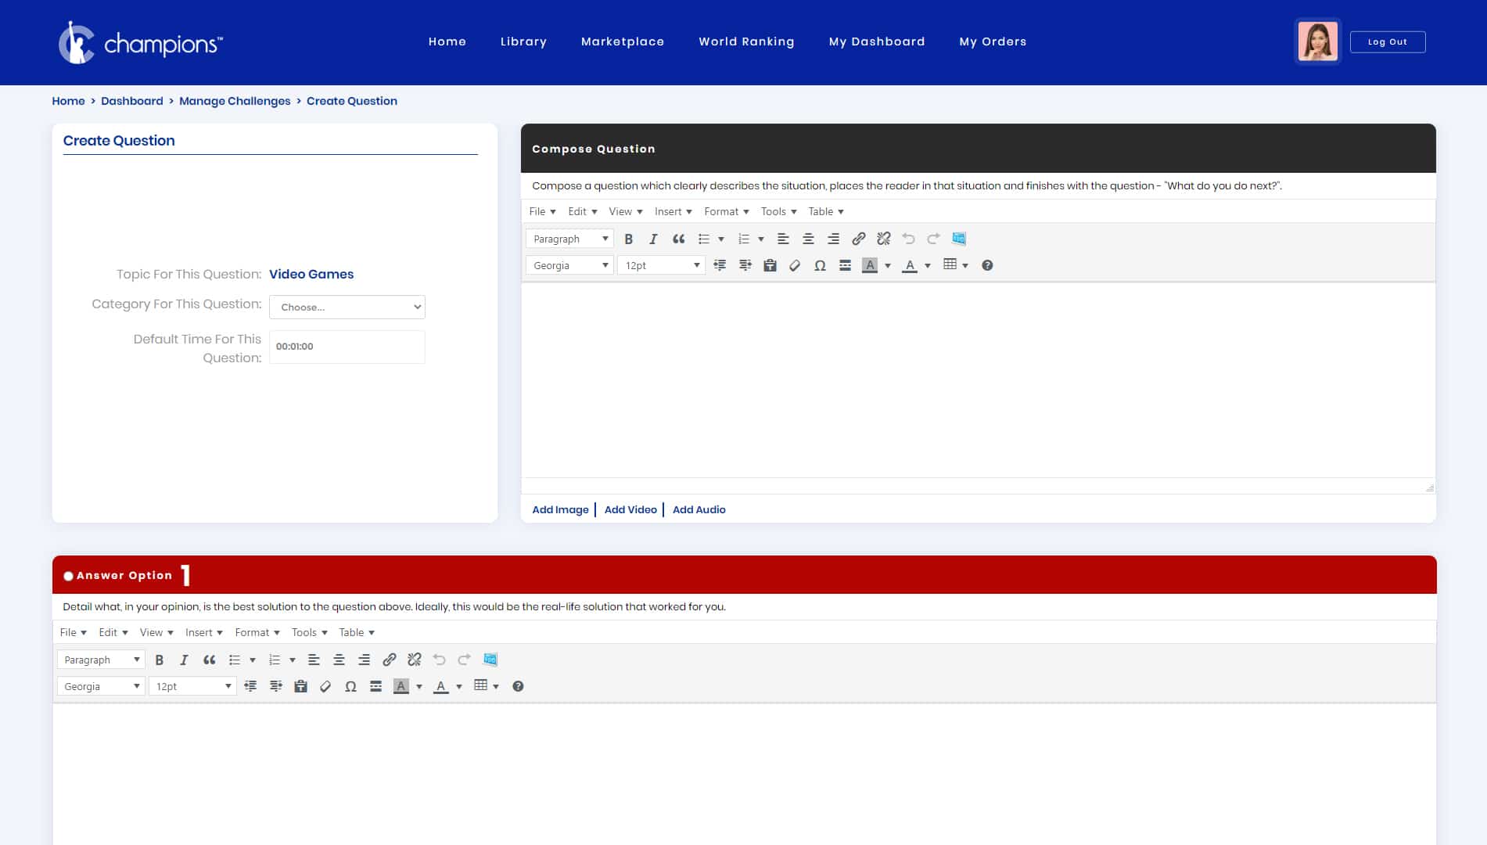Open Georgia font dropdown in Compose Question
The width and height of the screenshot is (1487, 845).
point(569,266)
